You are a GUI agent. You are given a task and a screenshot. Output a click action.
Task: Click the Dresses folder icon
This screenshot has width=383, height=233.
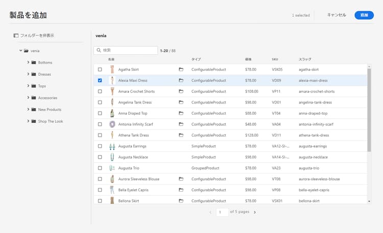click(x=34, y=74)
